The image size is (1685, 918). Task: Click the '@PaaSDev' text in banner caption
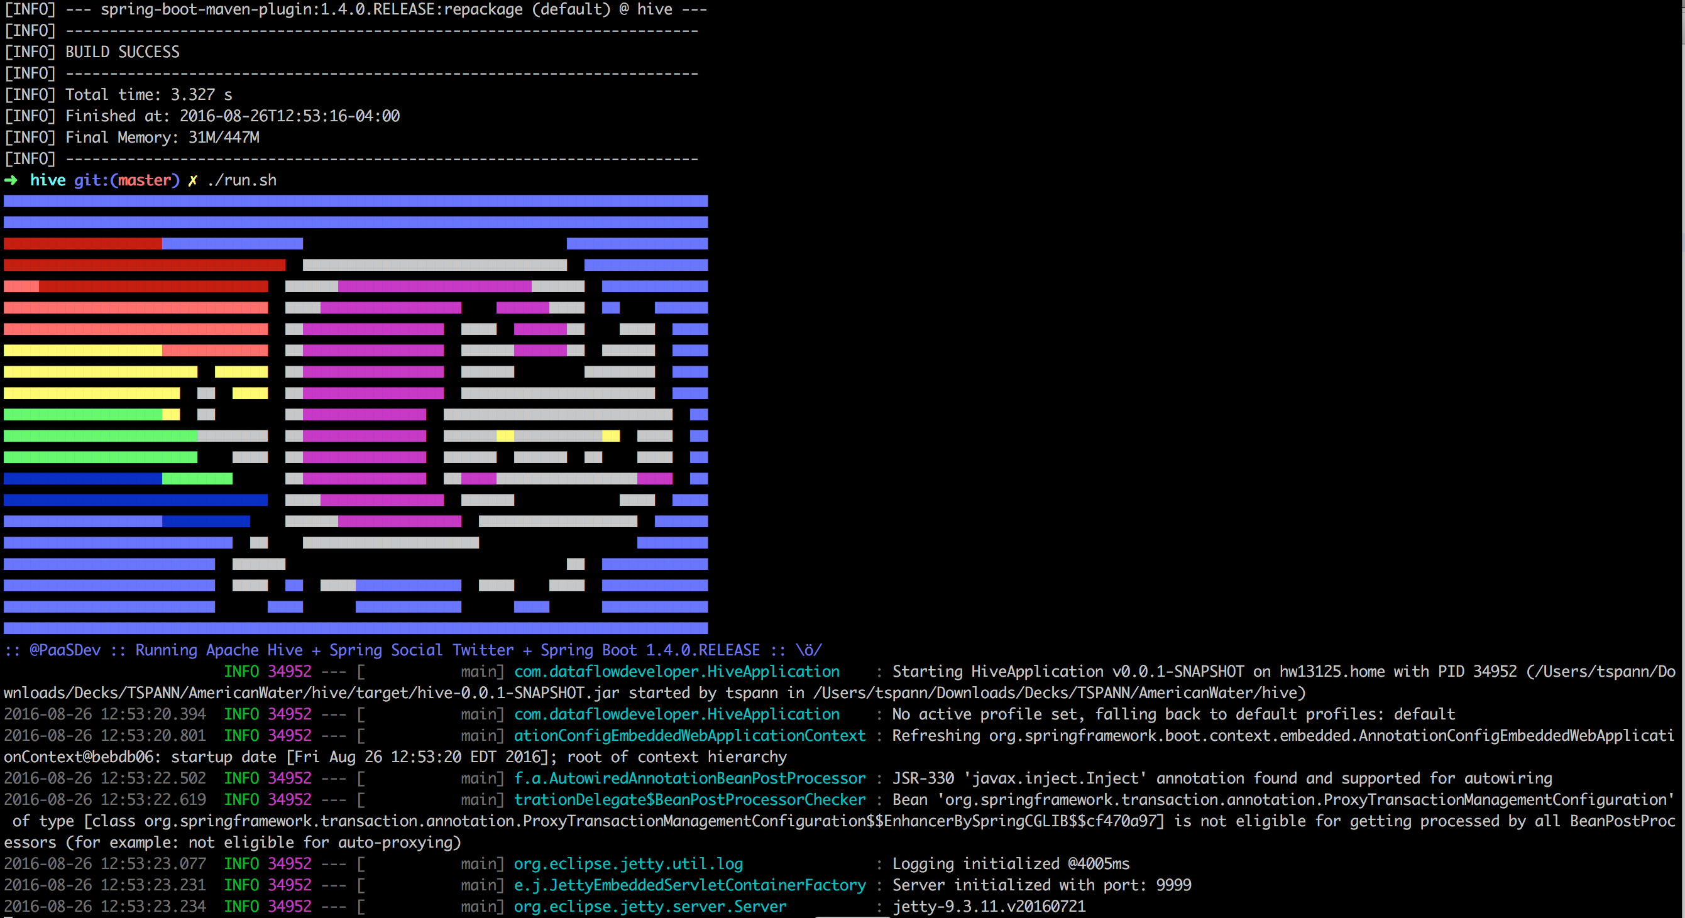coord(65,650)
